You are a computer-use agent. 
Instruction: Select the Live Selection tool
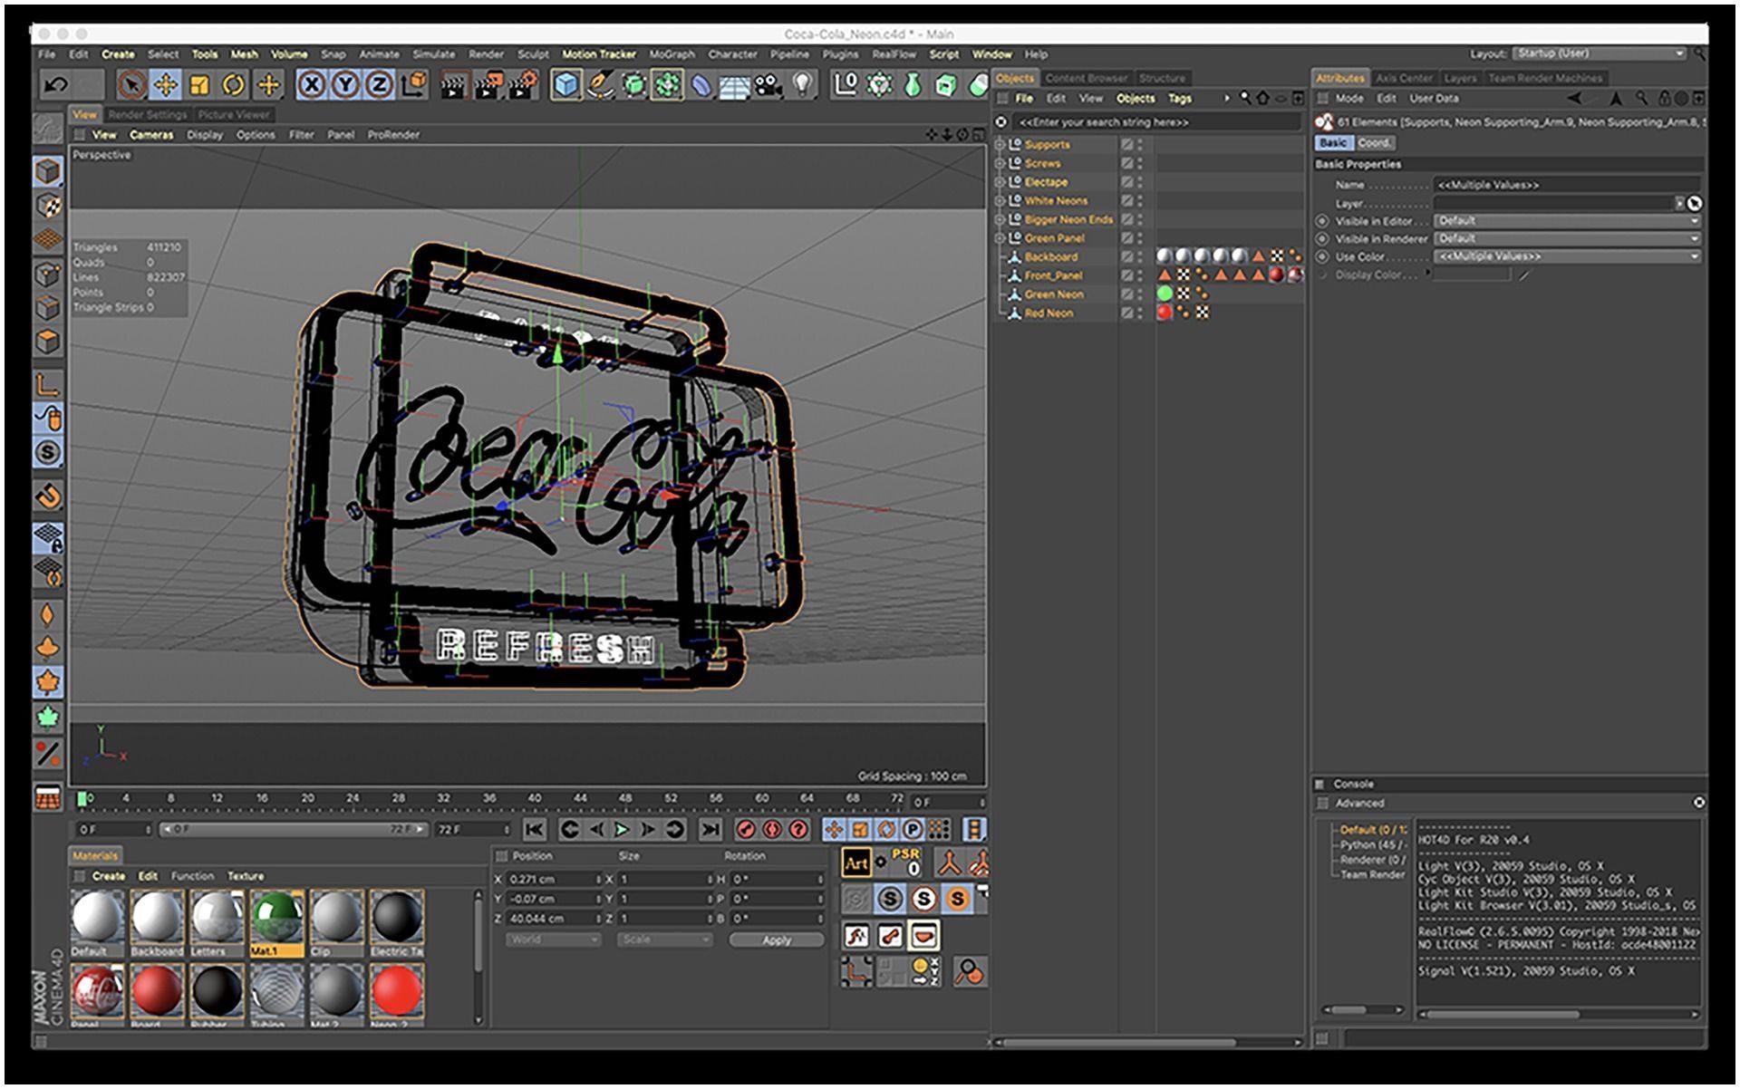coord(132,85)
